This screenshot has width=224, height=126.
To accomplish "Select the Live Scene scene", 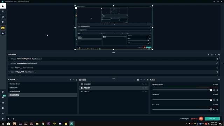I will coord(42,87).
